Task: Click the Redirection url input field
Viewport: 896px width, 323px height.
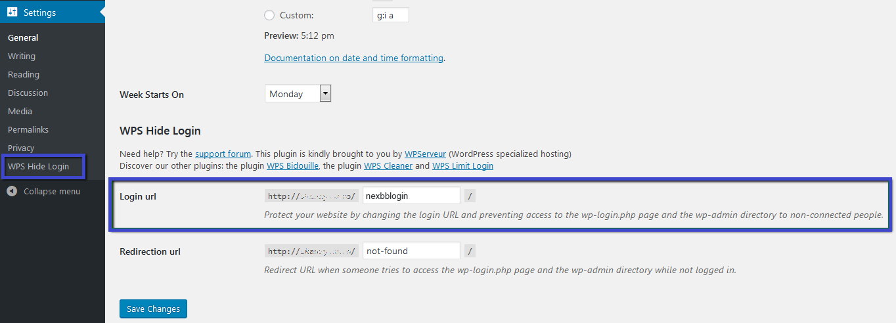Action: [x=411, y=251]
